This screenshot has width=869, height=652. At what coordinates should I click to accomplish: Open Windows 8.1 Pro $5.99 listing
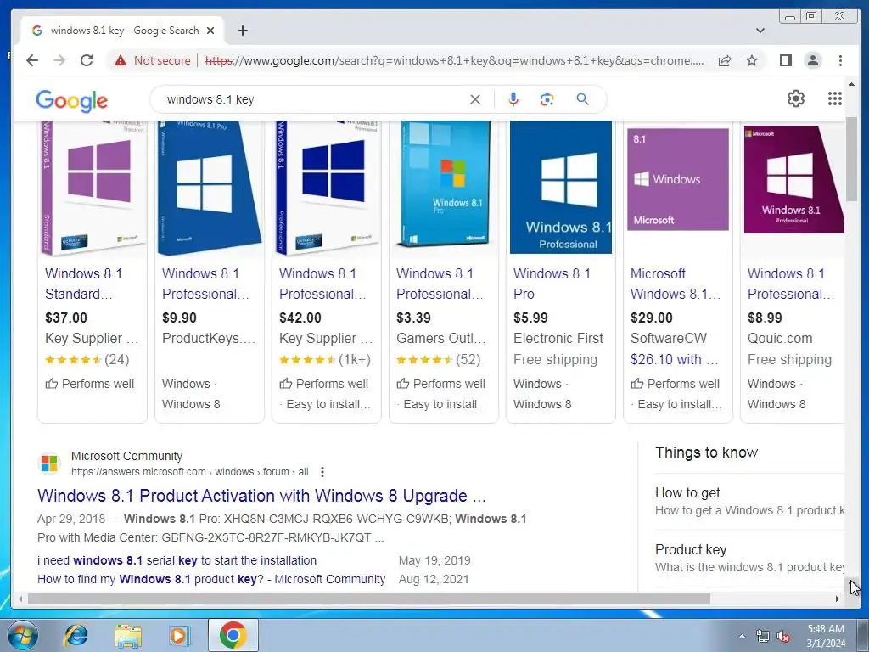[552, 284]
